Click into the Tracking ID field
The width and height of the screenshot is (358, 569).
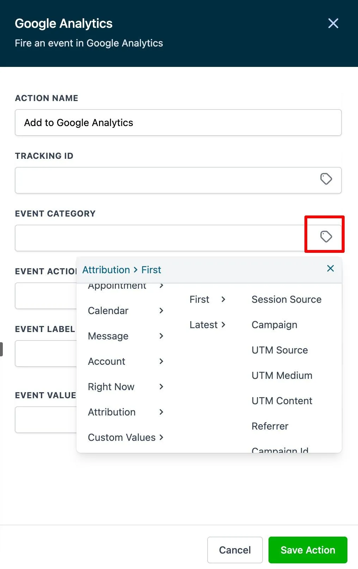166,180
